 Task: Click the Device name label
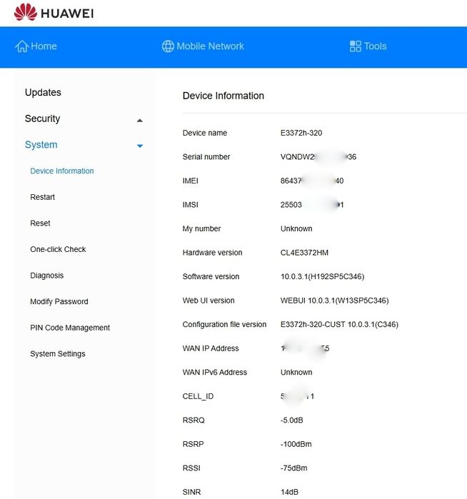[205, 133]
